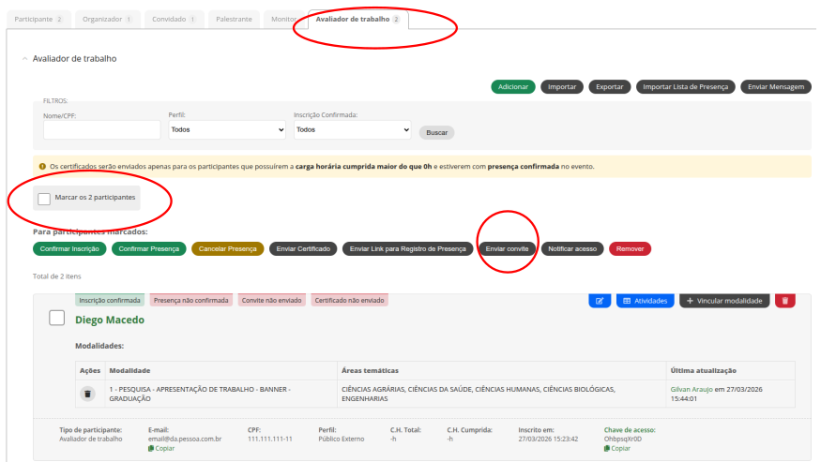Click the CPF value 111.111.111-11

pos(270,440)
